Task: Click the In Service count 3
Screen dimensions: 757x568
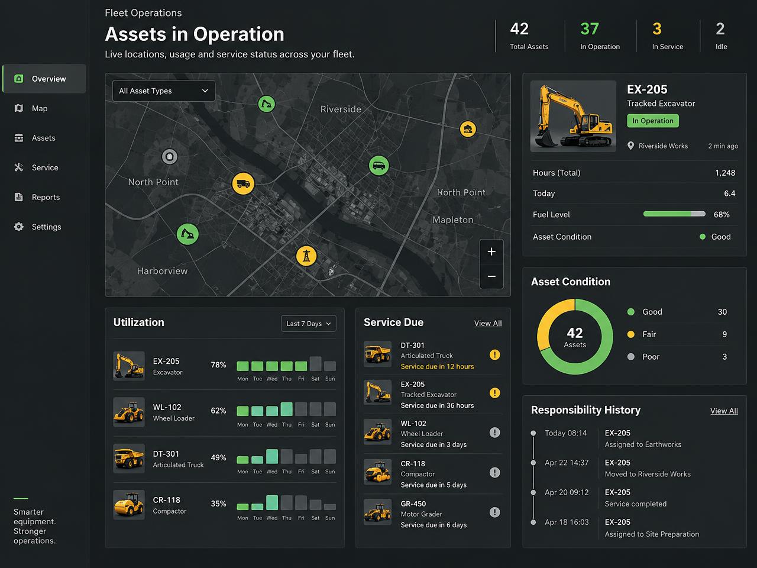Action: coord(657,29)
